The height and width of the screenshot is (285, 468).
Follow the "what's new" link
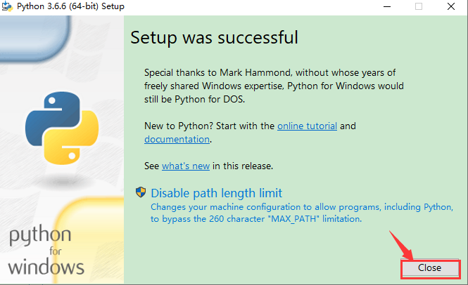click(x=186, y=166)
